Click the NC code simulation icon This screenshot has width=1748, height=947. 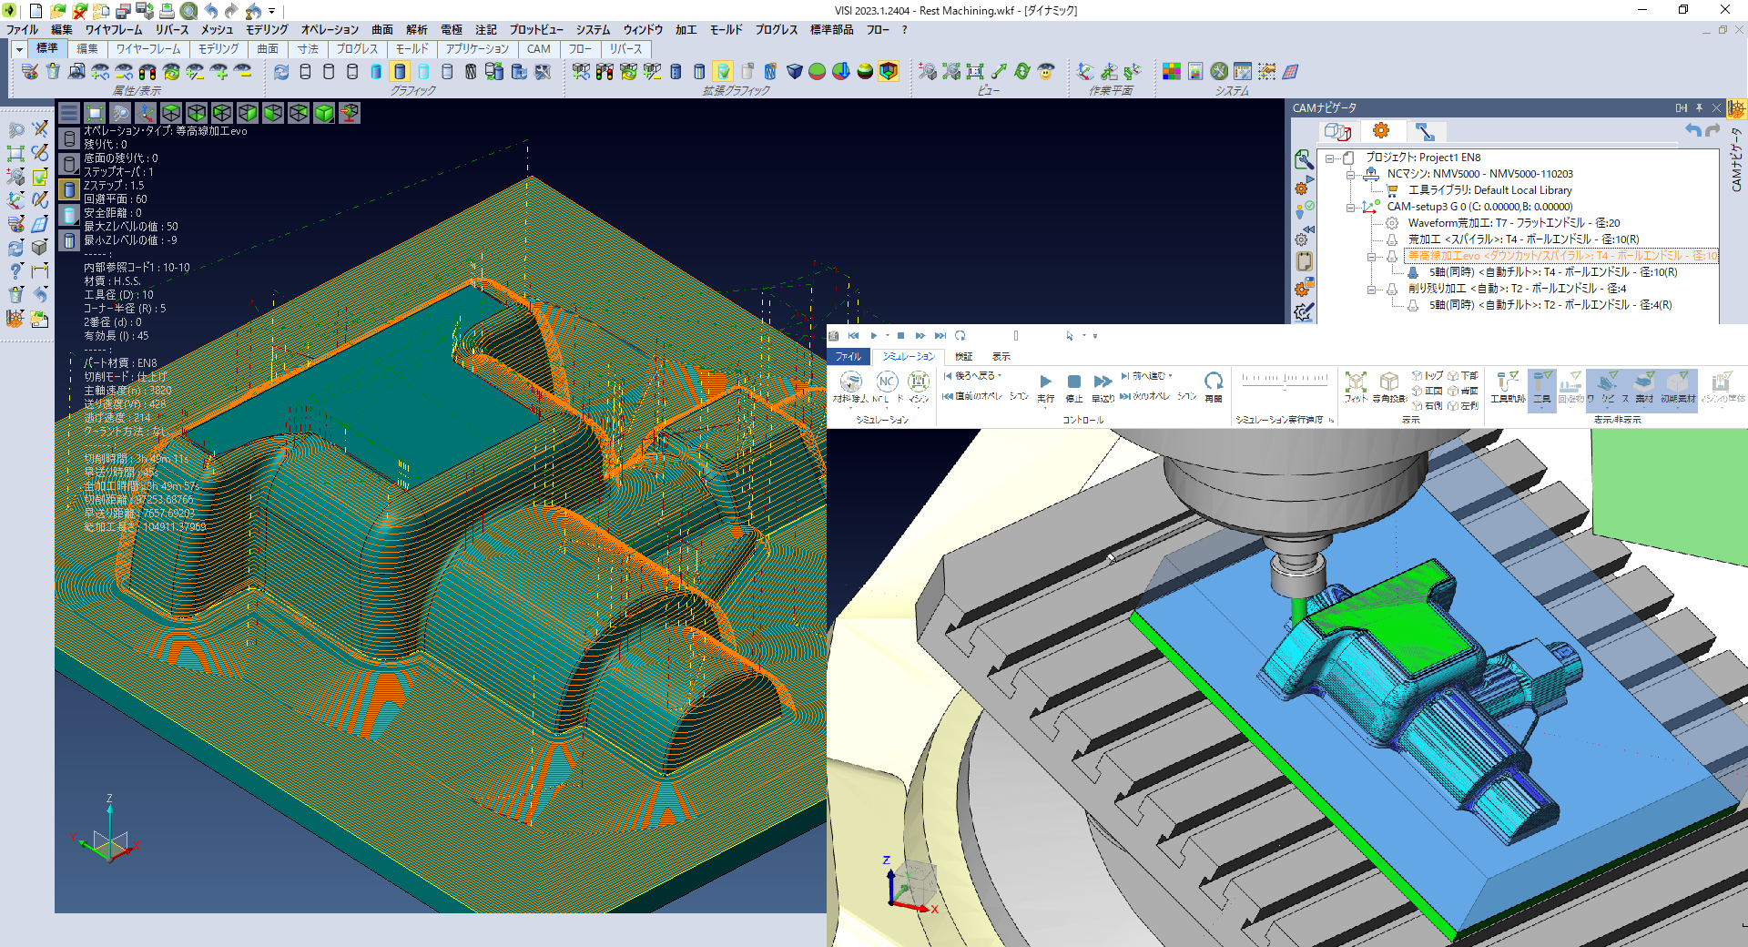point(886,387)
